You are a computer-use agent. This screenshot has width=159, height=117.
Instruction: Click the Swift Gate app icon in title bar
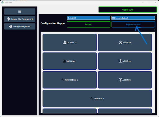pos(2,2)
